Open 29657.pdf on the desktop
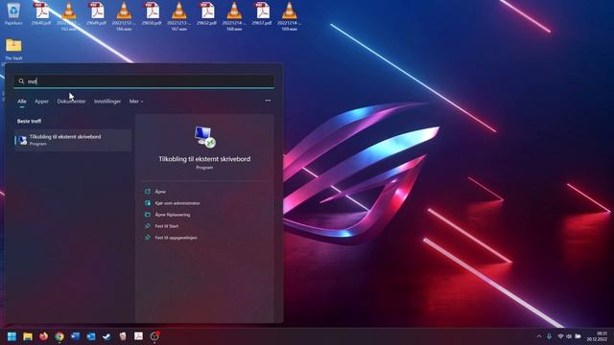This screenshot has width=614, height=345. click(x=262, y=13)
